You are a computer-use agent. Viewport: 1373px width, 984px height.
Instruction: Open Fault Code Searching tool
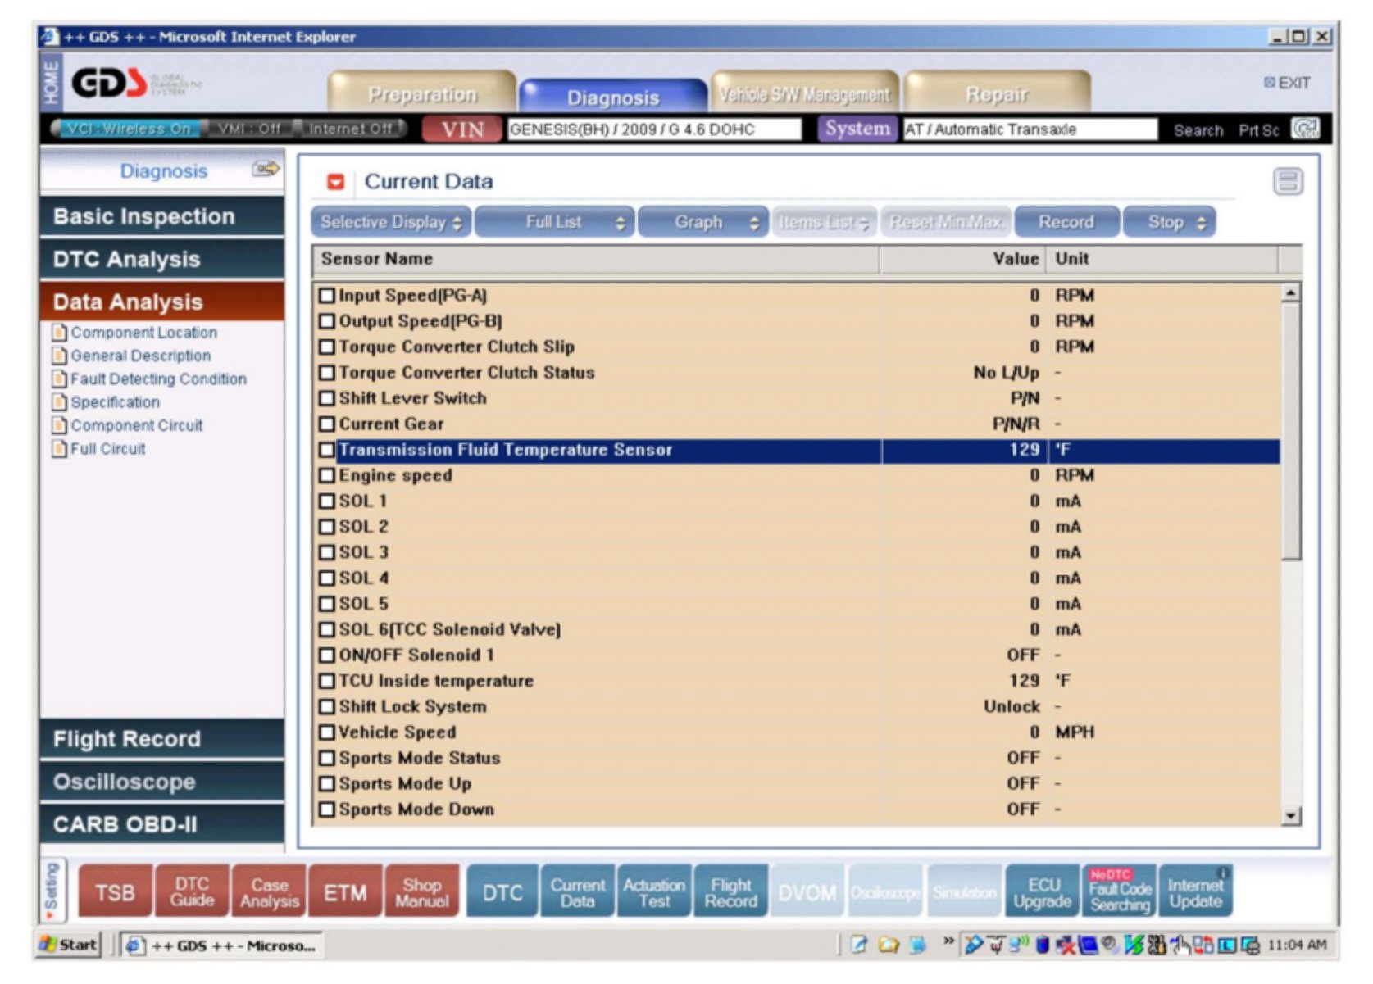[x=1120, y=892]
